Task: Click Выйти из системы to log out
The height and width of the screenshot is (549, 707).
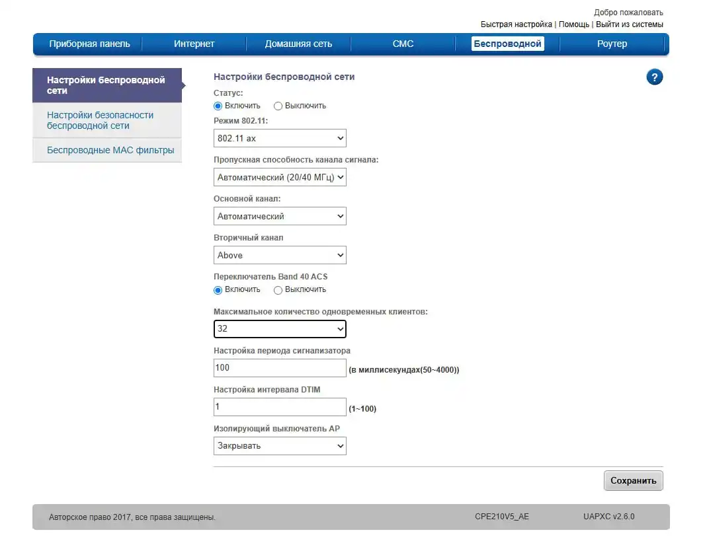Action: (630, 24)
